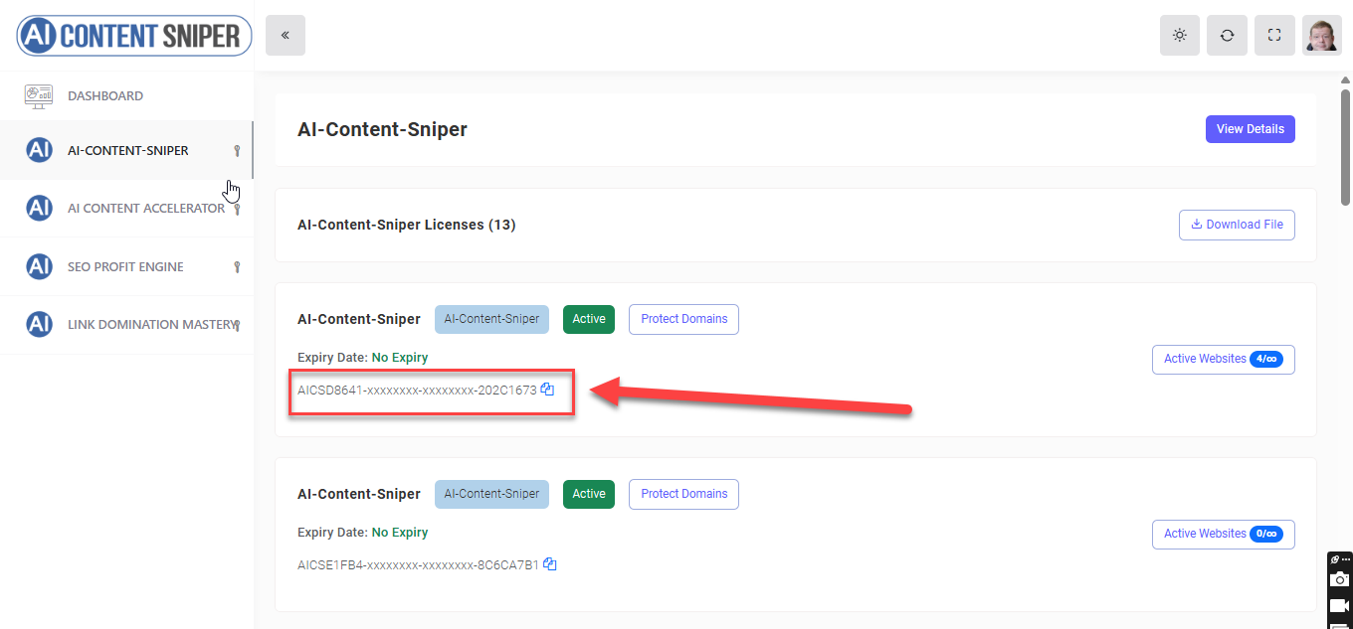Open the AI-CONTENT-SNIPER menu item

tap(126, 151)
